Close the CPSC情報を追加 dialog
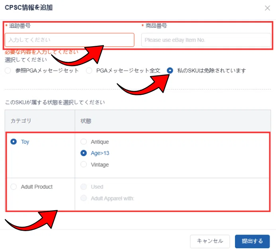 tap(267, 8)
